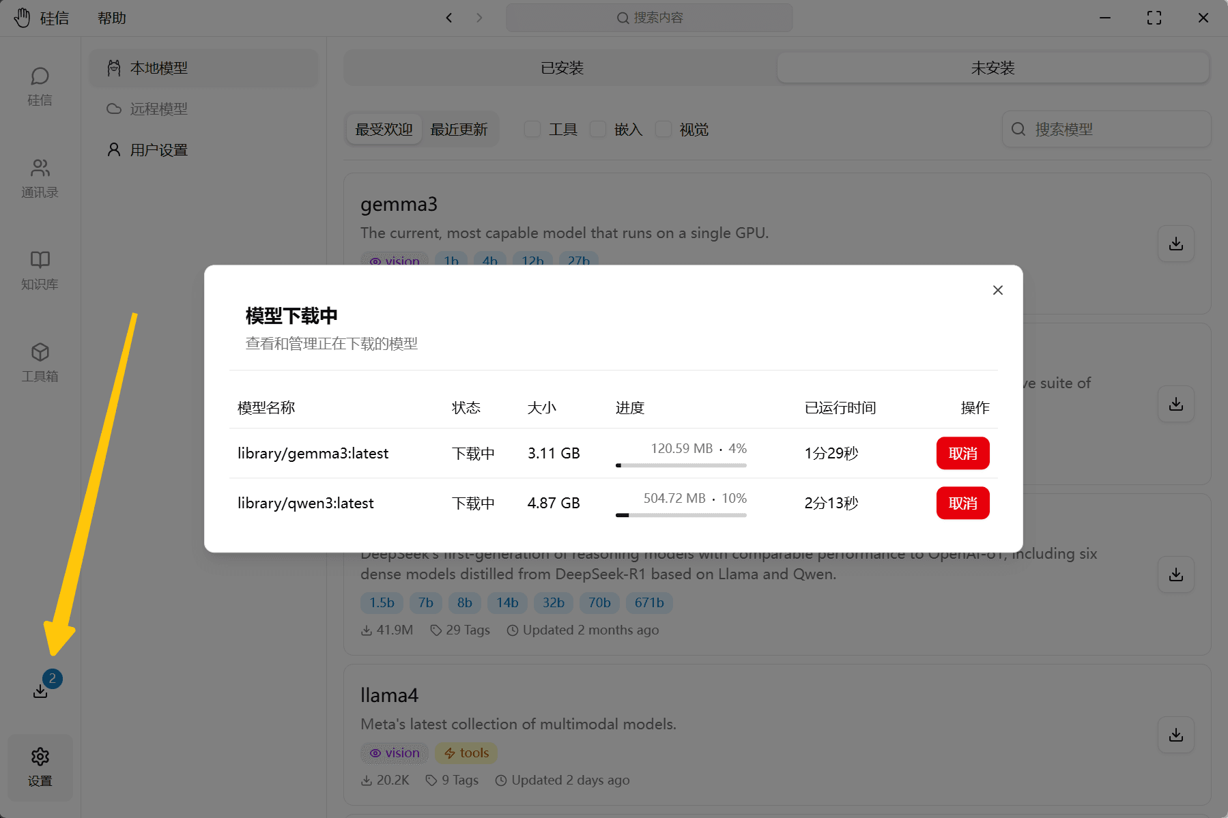This screenshot has height=818, width=1228.
Task: Cancel the gemma3:latest download
Action: tap(962, 453)
